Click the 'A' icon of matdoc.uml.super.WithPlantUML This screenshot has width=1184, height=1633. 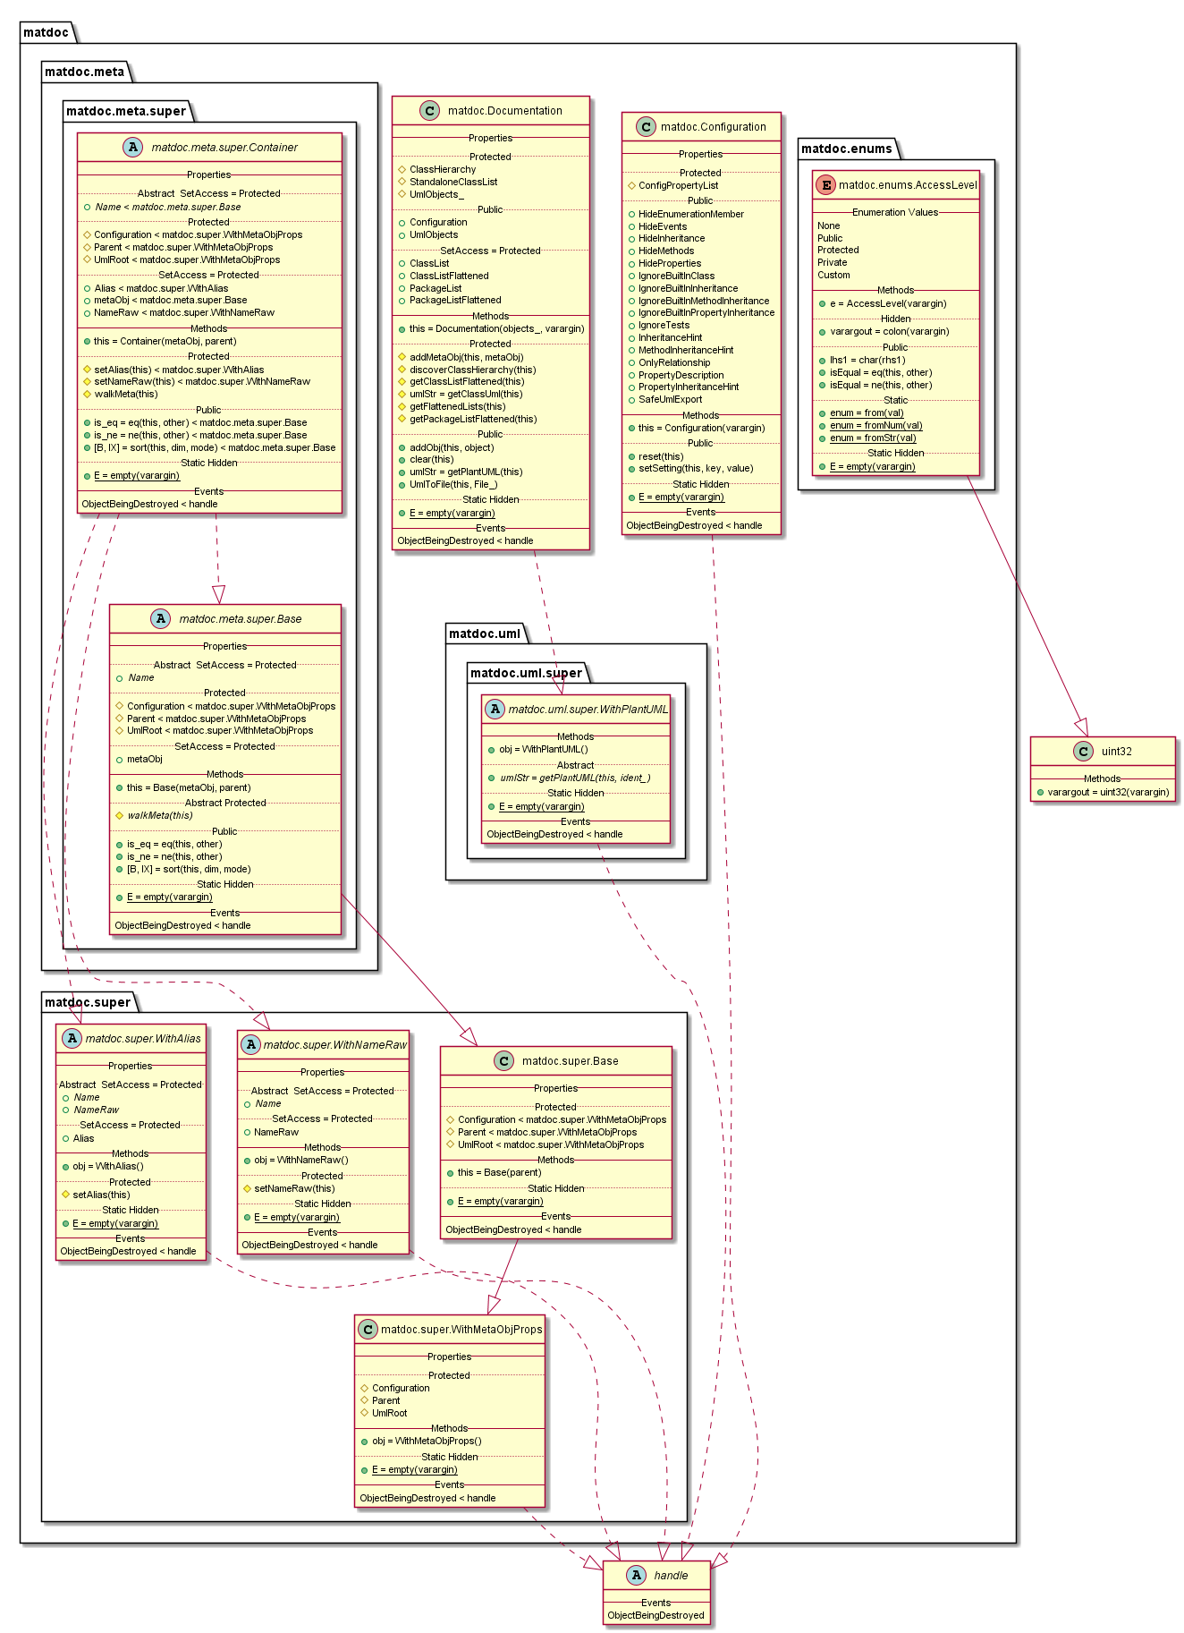click(x=495, y=710)
